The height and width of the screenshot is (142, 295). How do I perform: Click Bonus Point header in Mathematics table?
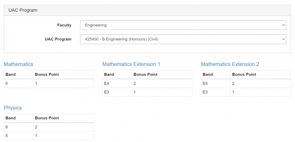pyautogui.click(x=47, y=75)
